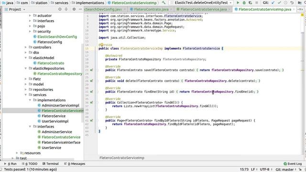Click the scroll-from-source target icon in Project panel
The image size is (306, 172).
pos(60,9)
